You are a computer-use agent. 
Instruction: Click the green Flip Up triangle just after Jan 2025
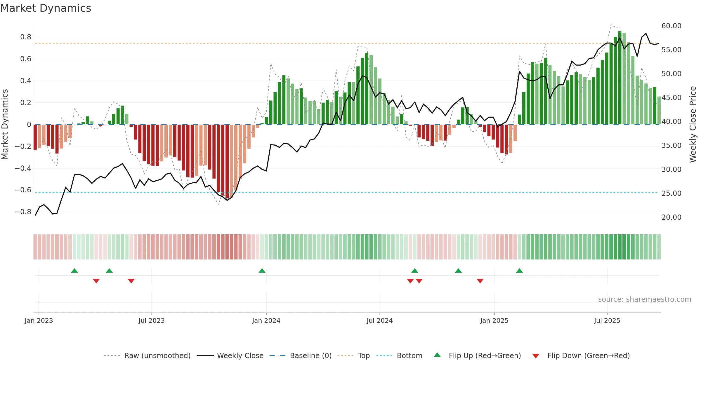click(519, 271)
